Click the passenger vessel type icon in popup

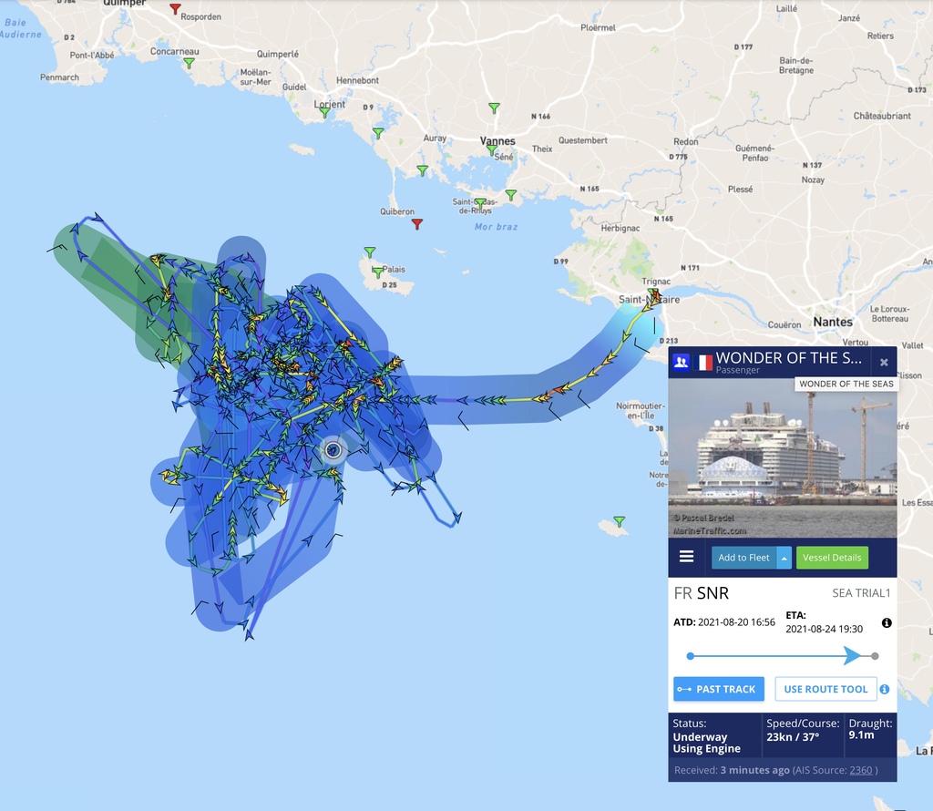click(682, 361)
